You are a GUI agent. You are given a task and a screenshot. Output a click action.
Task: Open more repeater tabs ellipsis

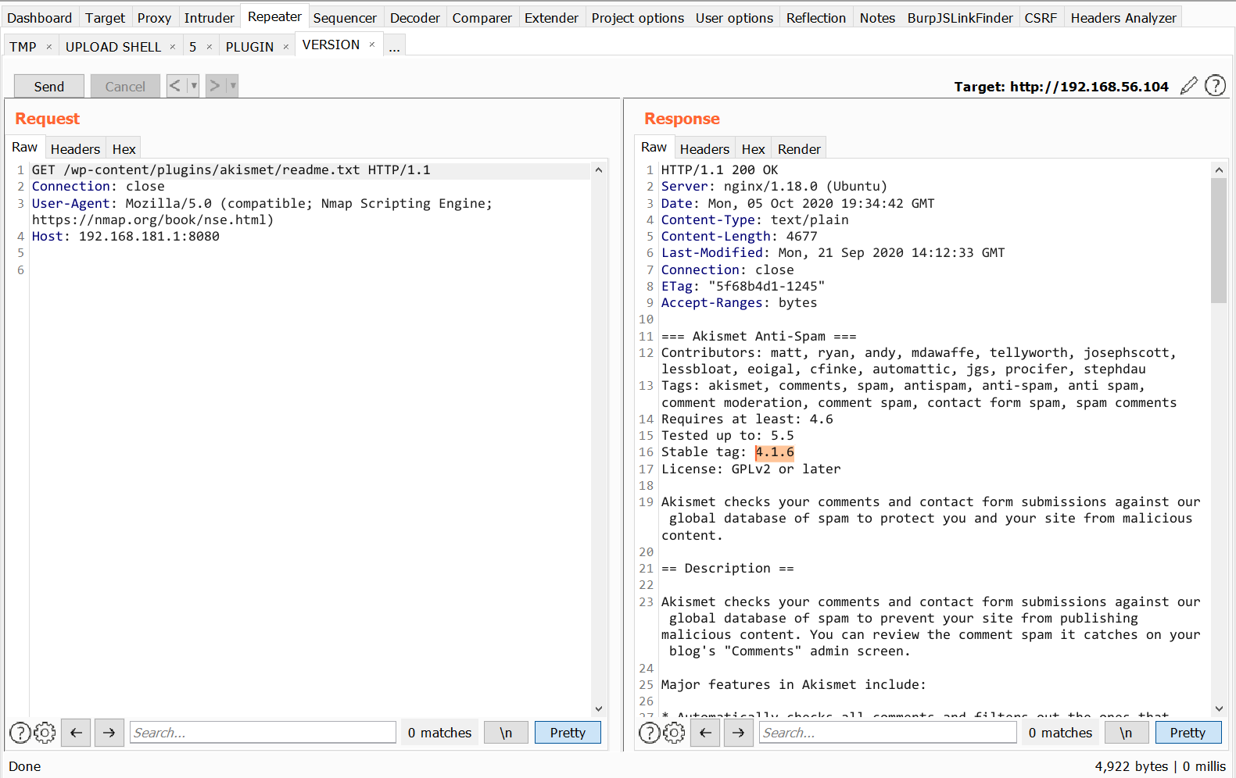[394, 47]
